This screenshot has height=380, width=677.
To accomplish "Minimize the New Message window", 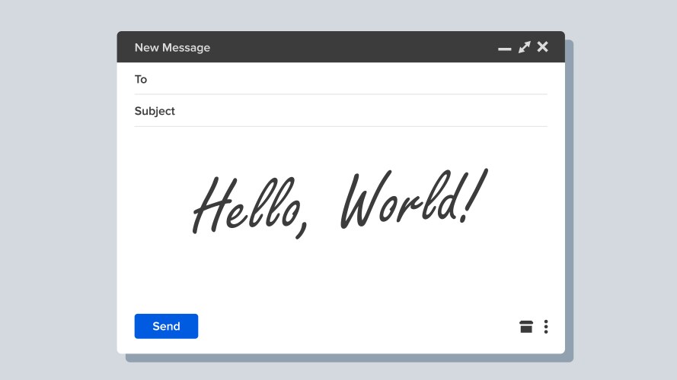I will coord(504,49).
